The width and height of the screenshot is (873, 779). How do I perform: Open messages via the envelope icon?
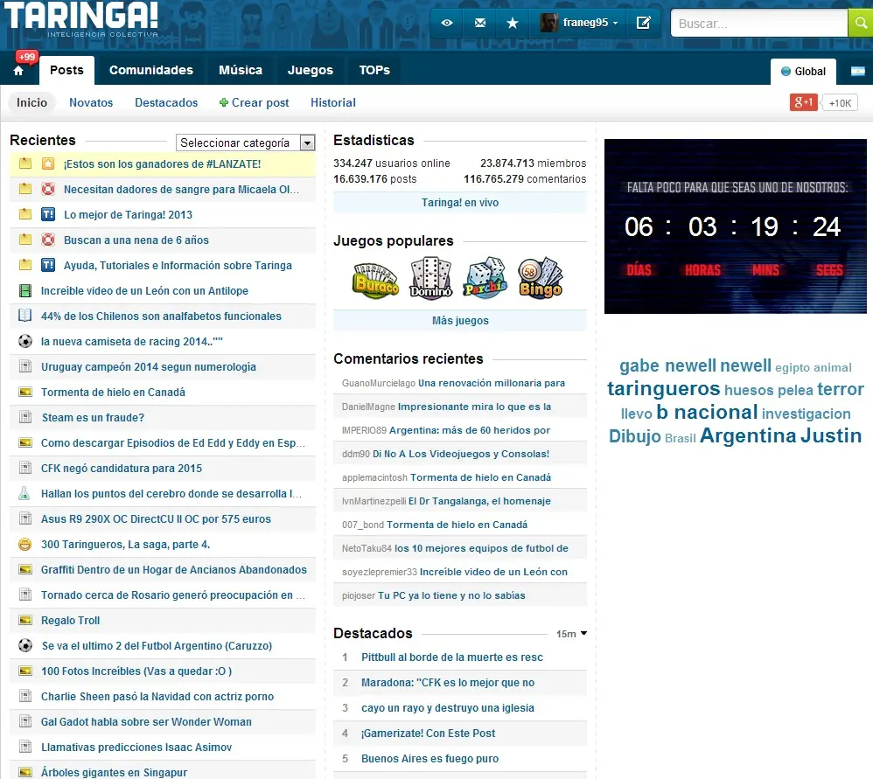(x=480, y=23)
